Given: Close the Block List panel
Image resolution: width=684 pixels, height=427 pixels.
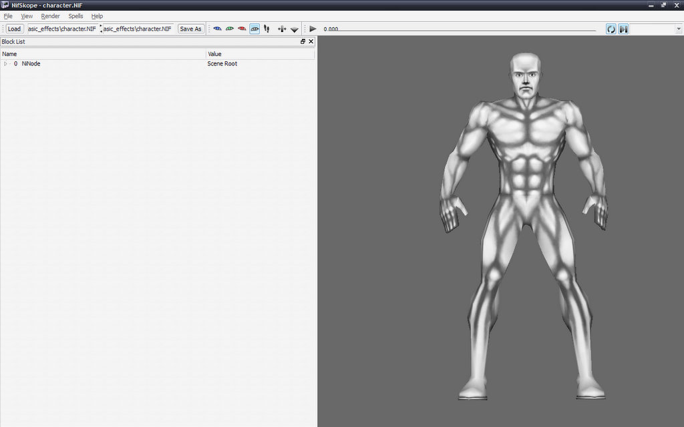Looking at the screenshot, I should (x=311, y=41).
